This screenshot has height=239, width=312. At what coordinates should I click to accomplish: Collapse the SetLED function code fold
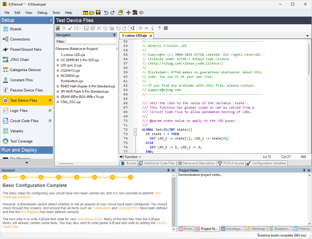click(x=135, y=130)
